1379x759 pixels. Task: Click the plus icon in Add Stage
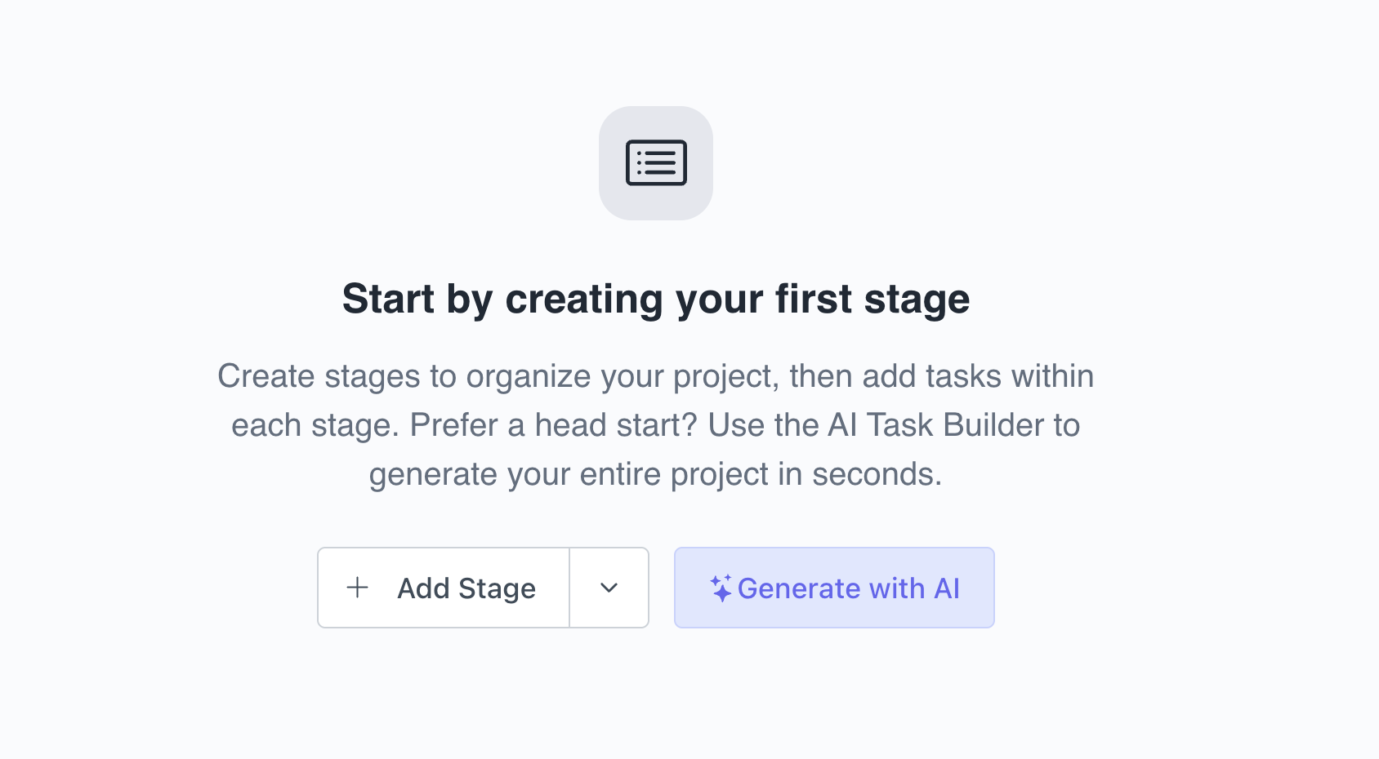(358, 588)
